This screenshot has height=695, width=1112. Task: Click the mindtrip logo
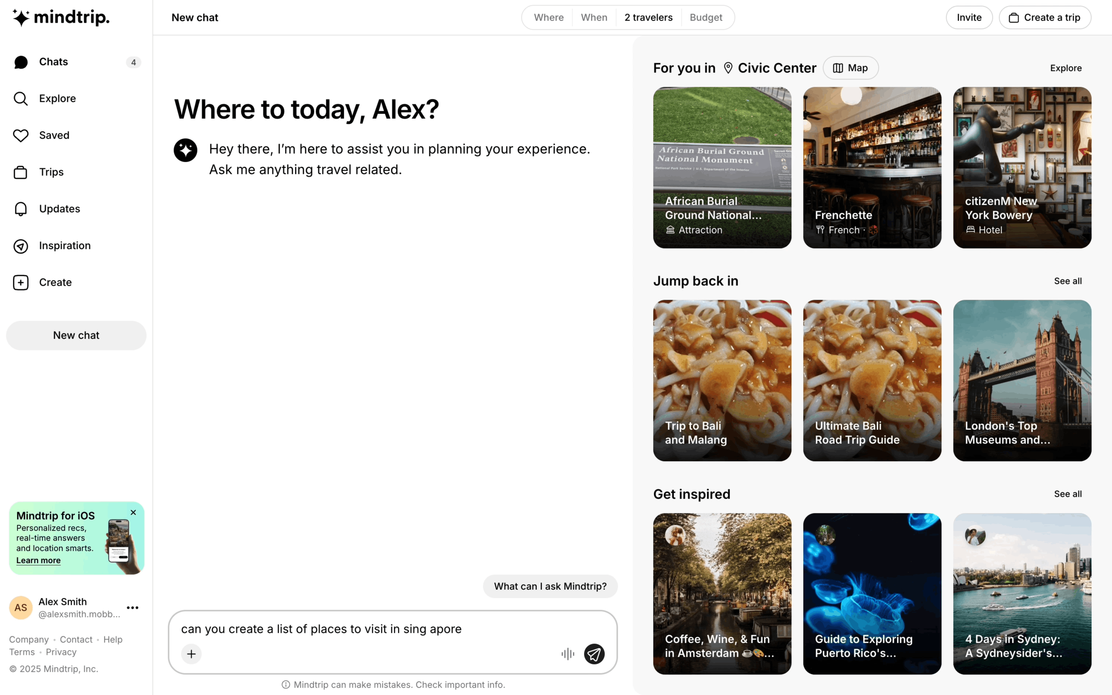(61, 18)
